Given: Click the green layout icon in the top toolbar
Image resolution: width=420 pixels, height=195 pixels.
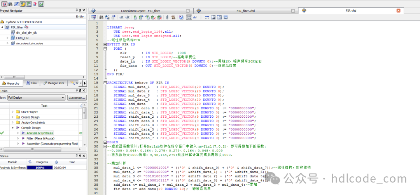Looking at the screenshot, I should [x=29, y=4].
